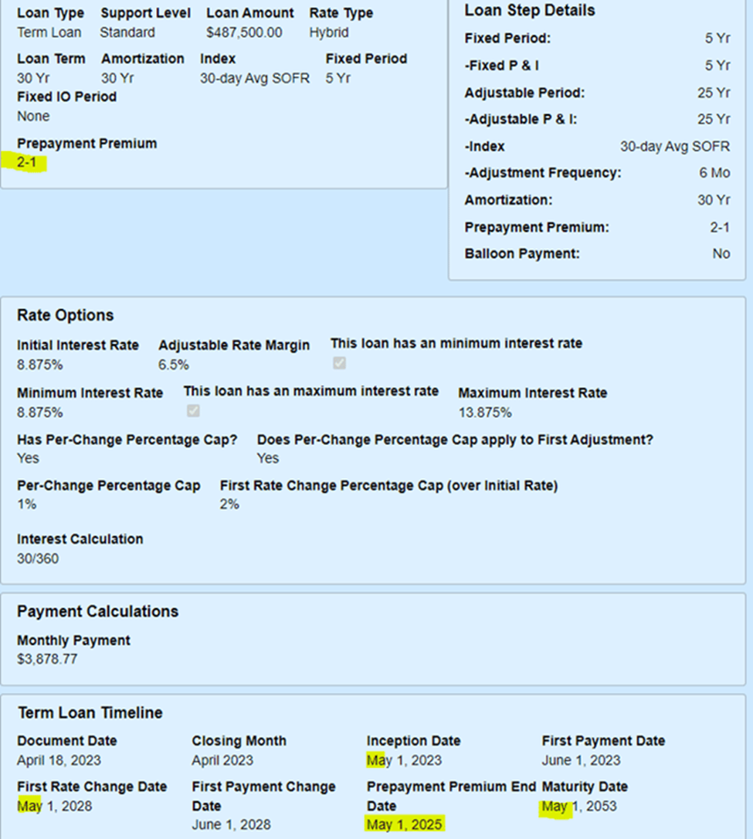The image size is (753, 839).
Task: Click the 8.875% Minimum Interest Rate value
Action: coord(40,413)
